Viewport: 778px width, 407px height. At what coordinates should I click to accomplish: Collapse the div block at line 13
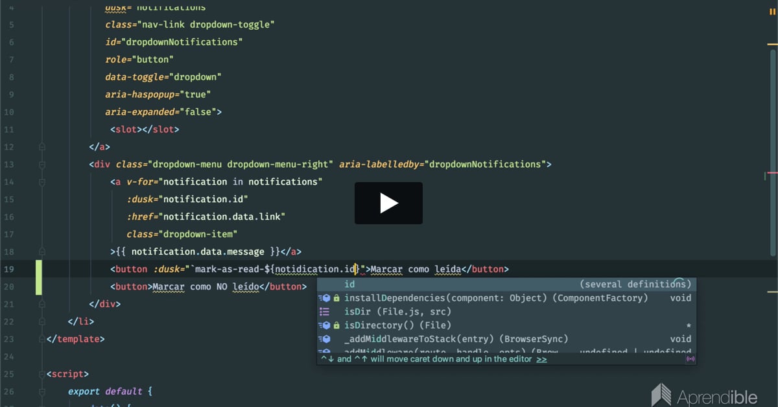42,165
